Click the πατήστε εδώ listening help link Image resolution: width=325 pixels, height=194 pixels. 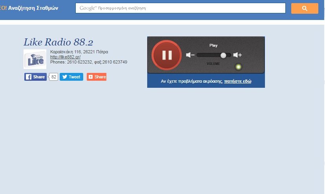tap(237, 81)
